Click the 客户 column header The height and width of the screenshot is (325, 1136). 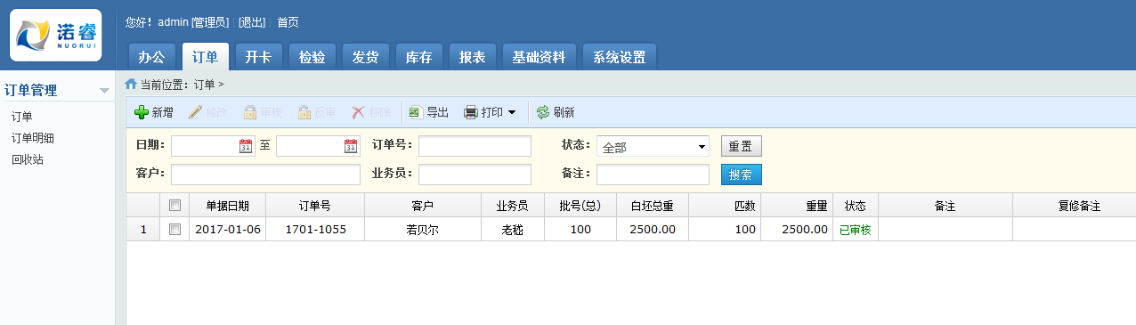coord(423,206)
